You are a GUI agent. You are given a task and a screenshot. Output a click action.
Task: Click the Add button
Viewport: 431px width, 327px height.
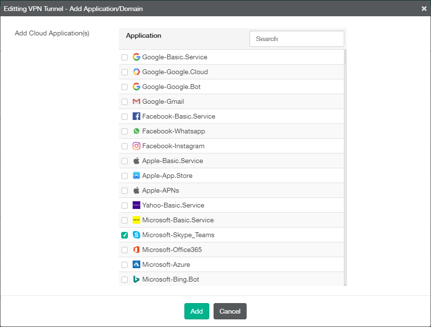pyautogui.click(x=196, y=311)
